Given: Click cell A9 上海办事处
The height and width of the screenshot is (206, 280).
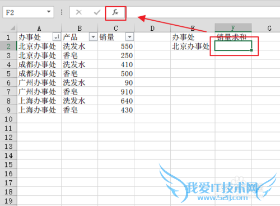Looking at the screenshot, I should (39, 110).
